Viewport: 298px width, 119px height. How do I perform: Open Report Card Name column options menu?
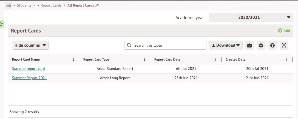(73, 59)
